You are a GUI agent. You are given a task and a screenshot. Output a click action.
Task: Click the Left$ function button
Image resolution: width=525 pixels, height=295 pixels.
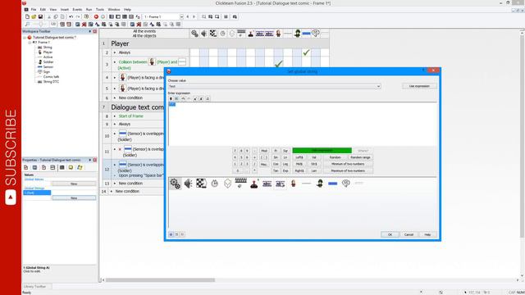[299, 157]
